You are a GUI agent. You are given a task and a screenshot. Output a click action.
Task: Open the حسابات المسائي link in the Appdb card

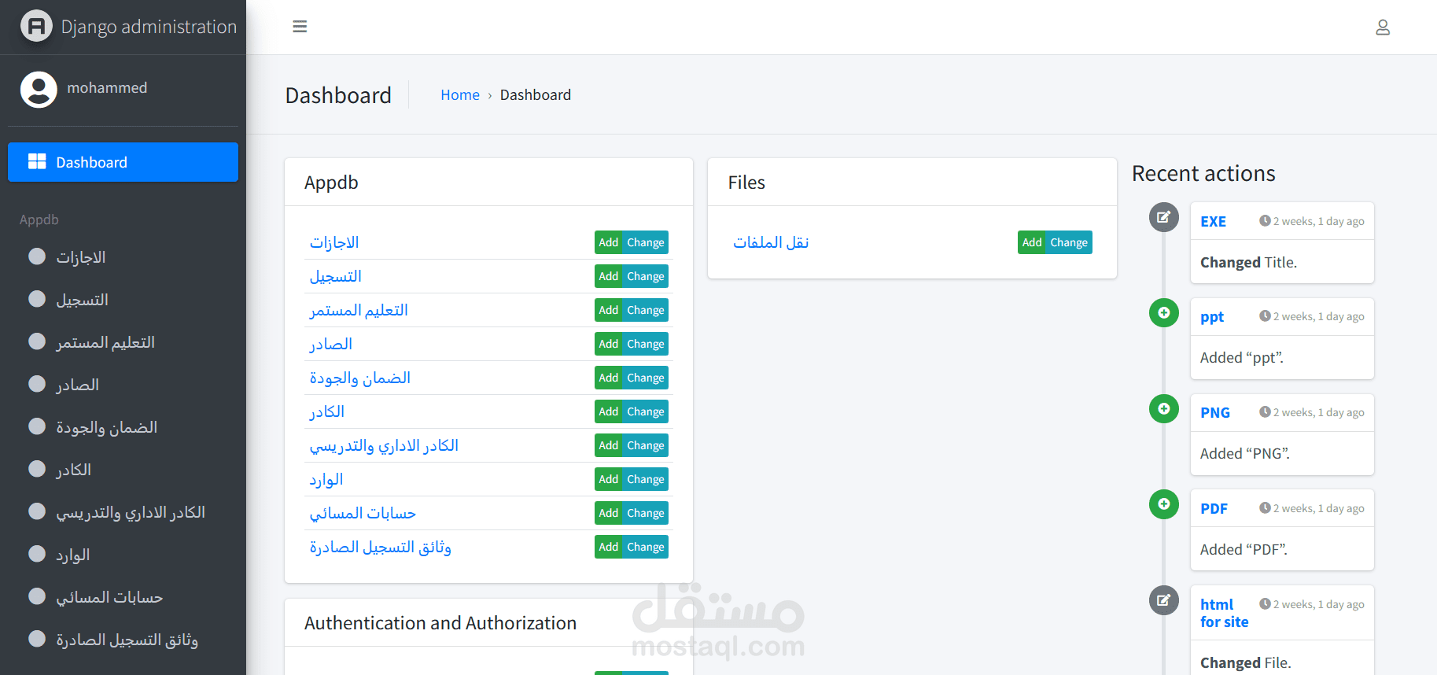(x=363, y=513)
